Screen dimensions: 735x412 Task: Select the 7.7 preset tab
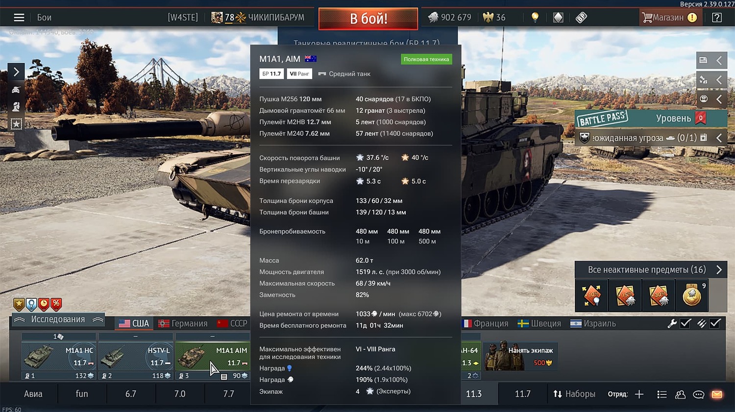pos(228,394)
